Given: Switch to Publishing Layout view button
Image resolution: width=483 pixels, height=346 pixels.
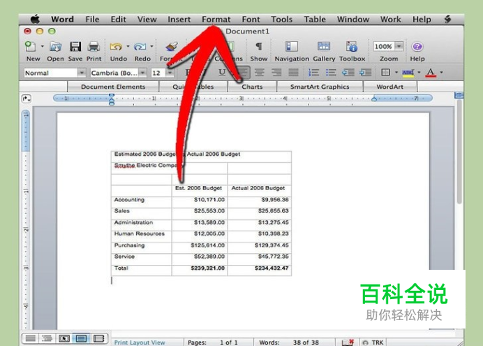Looking at the screenshot, I should [64, 338].
